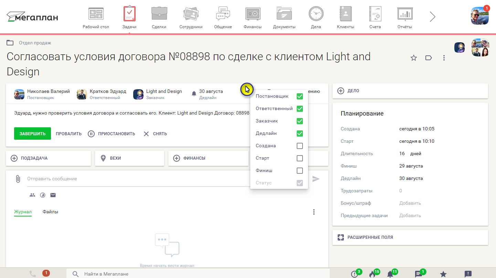Edit Длительность 16 value
Screen dimensions: 496x278
pos(402,154)
